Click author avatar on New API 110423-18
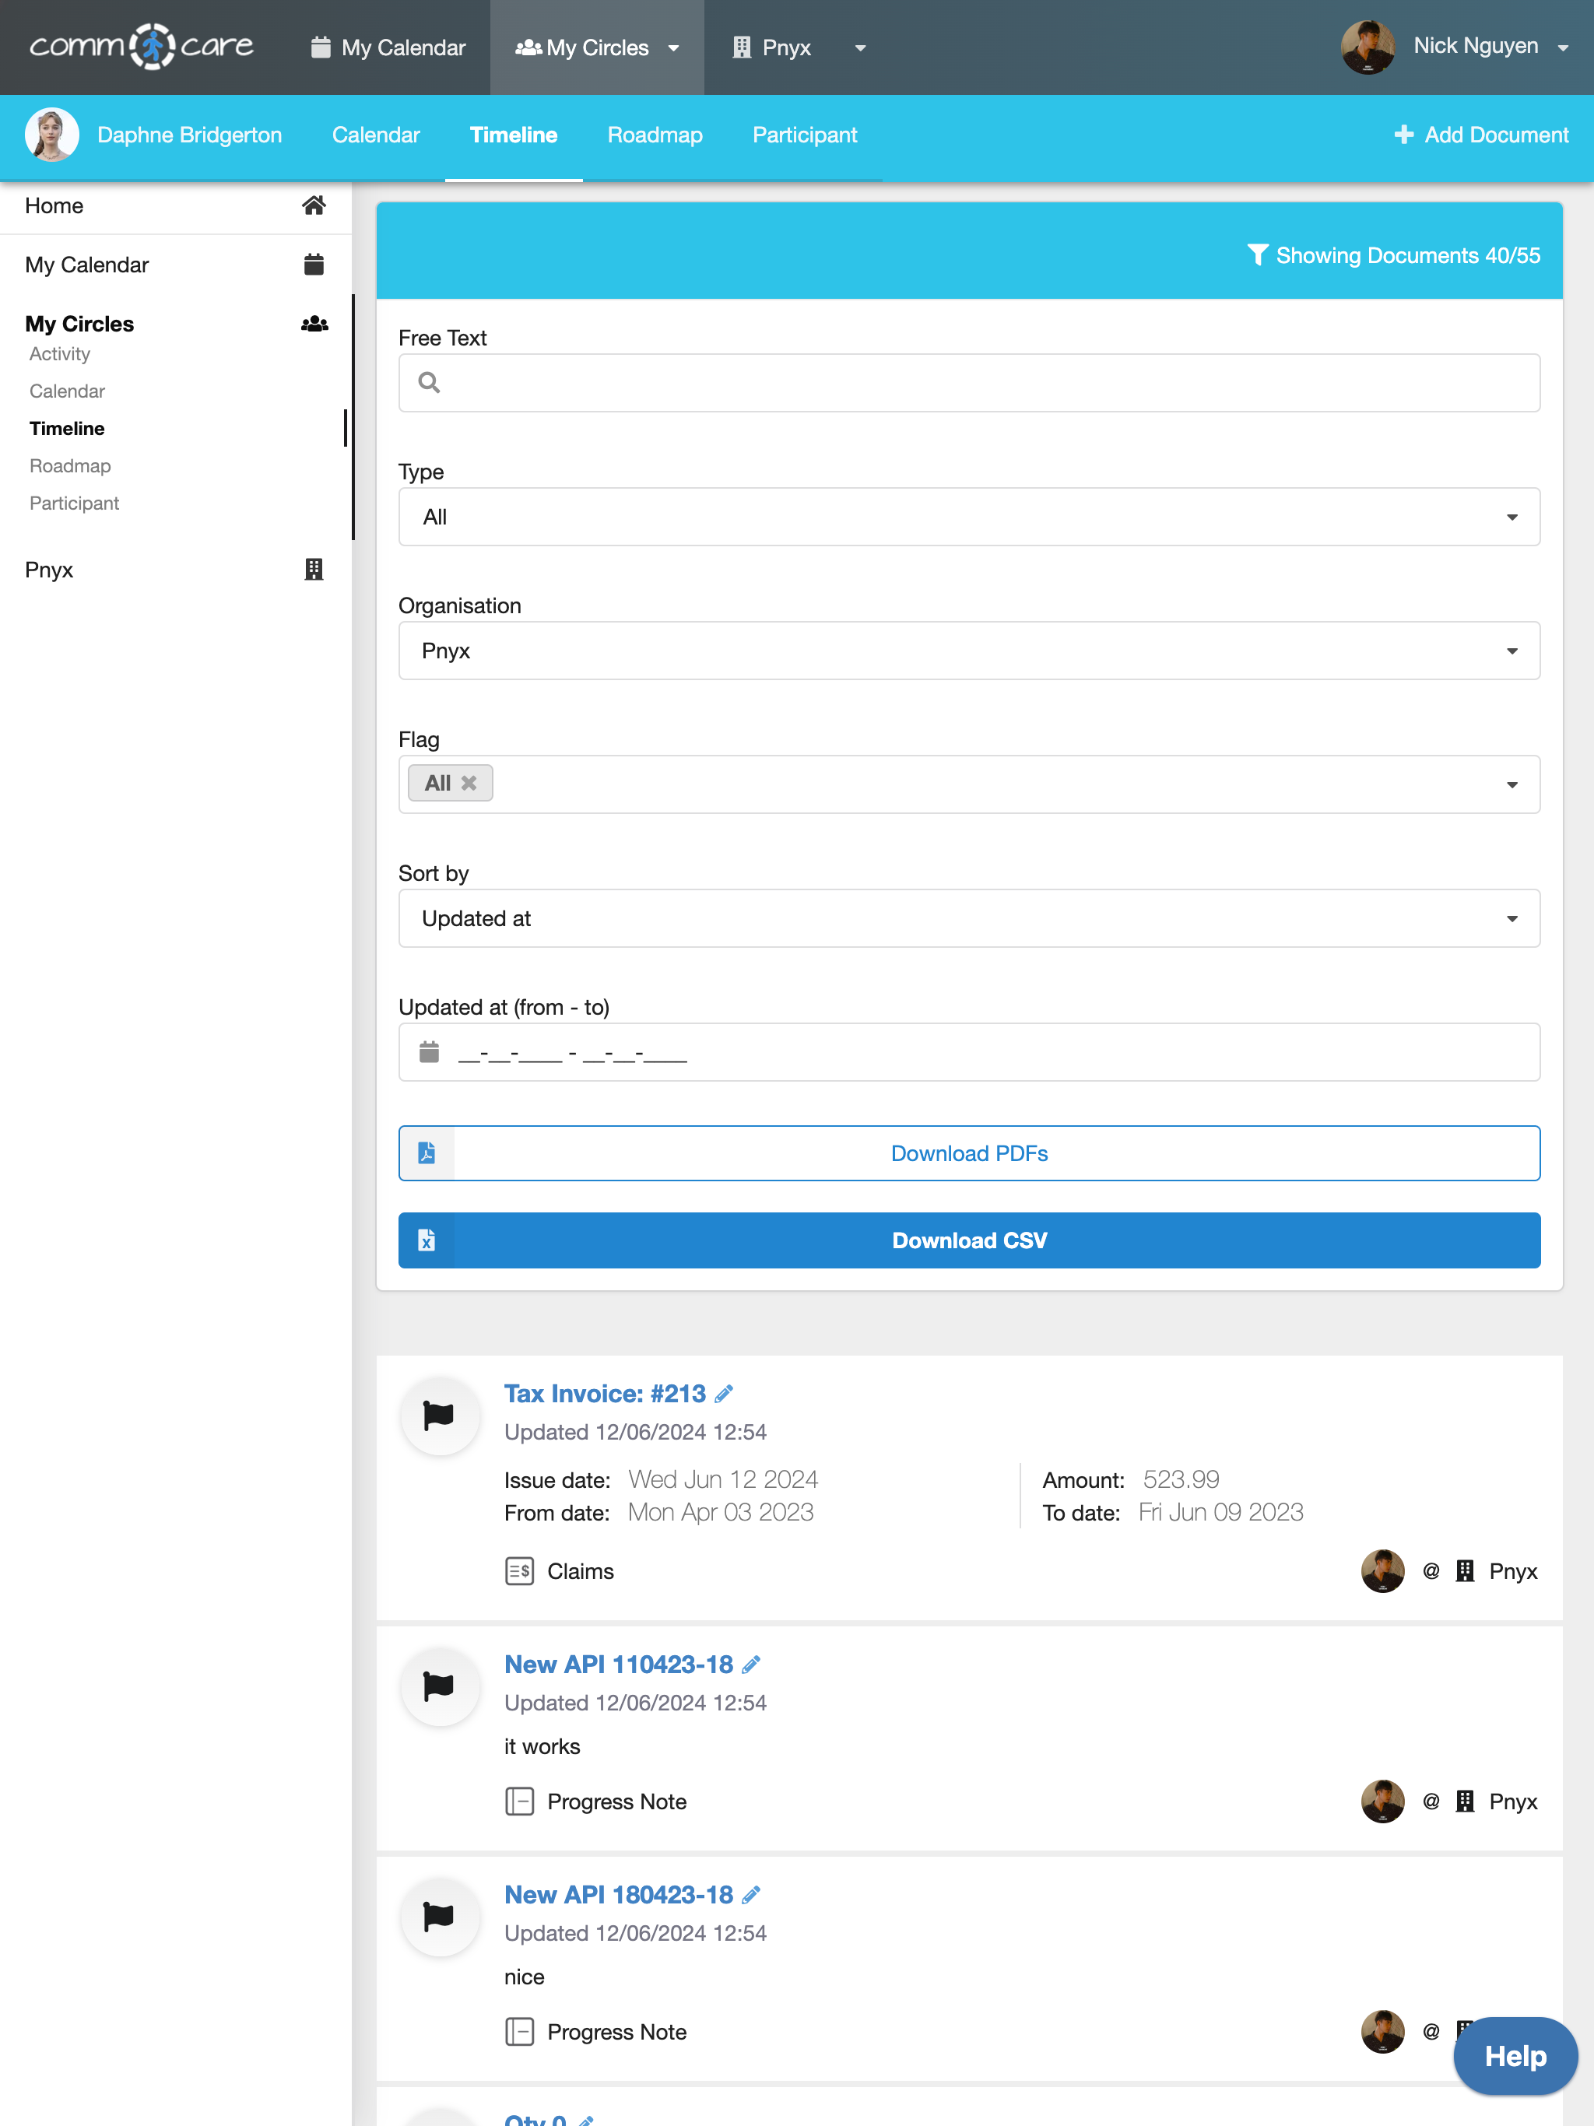The height and width of the screenshot is (2126, 1594). [1382, 1801]
